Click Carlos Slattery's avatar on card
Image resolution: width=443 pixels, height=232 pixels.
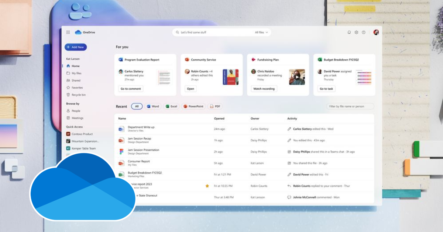(x=121, y=71)
